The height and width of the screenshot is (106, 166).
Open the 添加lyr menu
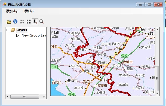[29, 11]
